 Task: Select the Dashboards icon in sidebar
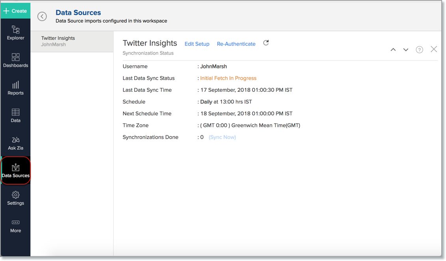(x=15, y=61)
